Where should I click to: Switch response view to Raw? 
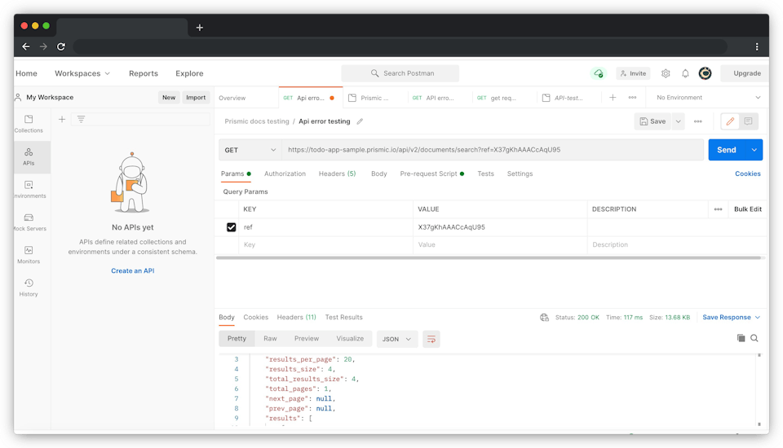coord(270,338)
